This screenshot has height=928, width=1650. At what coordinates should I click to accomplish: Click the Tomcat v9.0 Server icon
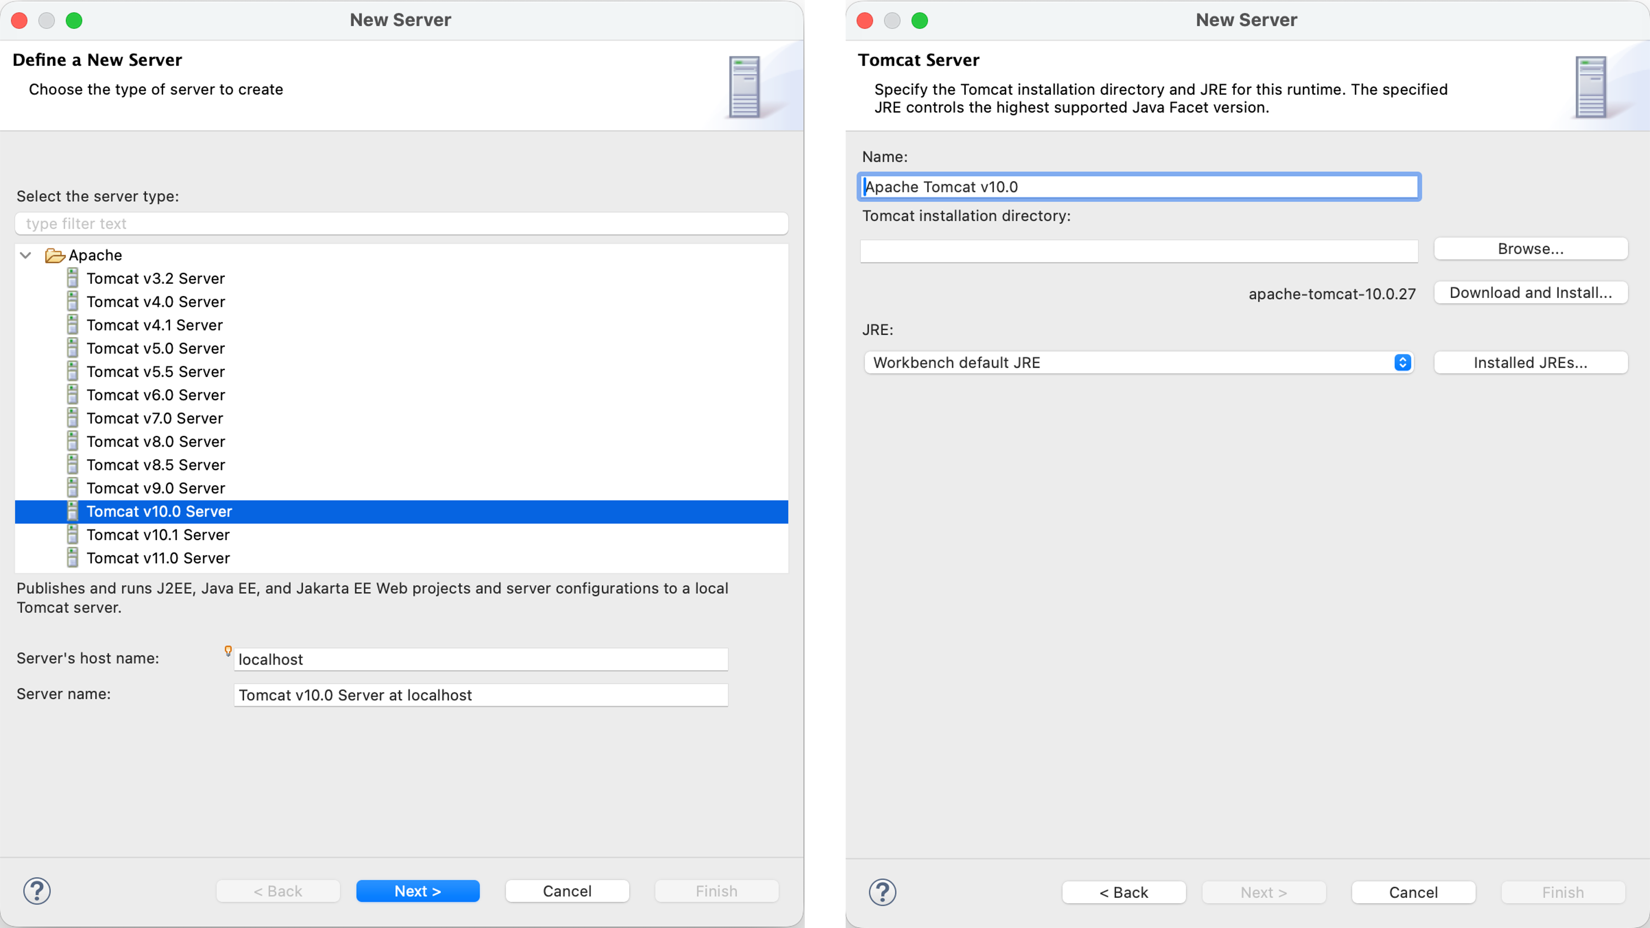[72, 488]
